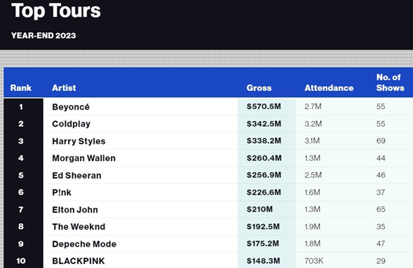This screenshot has height=268, width=413.
Task: Select the Coldplay artist name
Action: (71, 124)
